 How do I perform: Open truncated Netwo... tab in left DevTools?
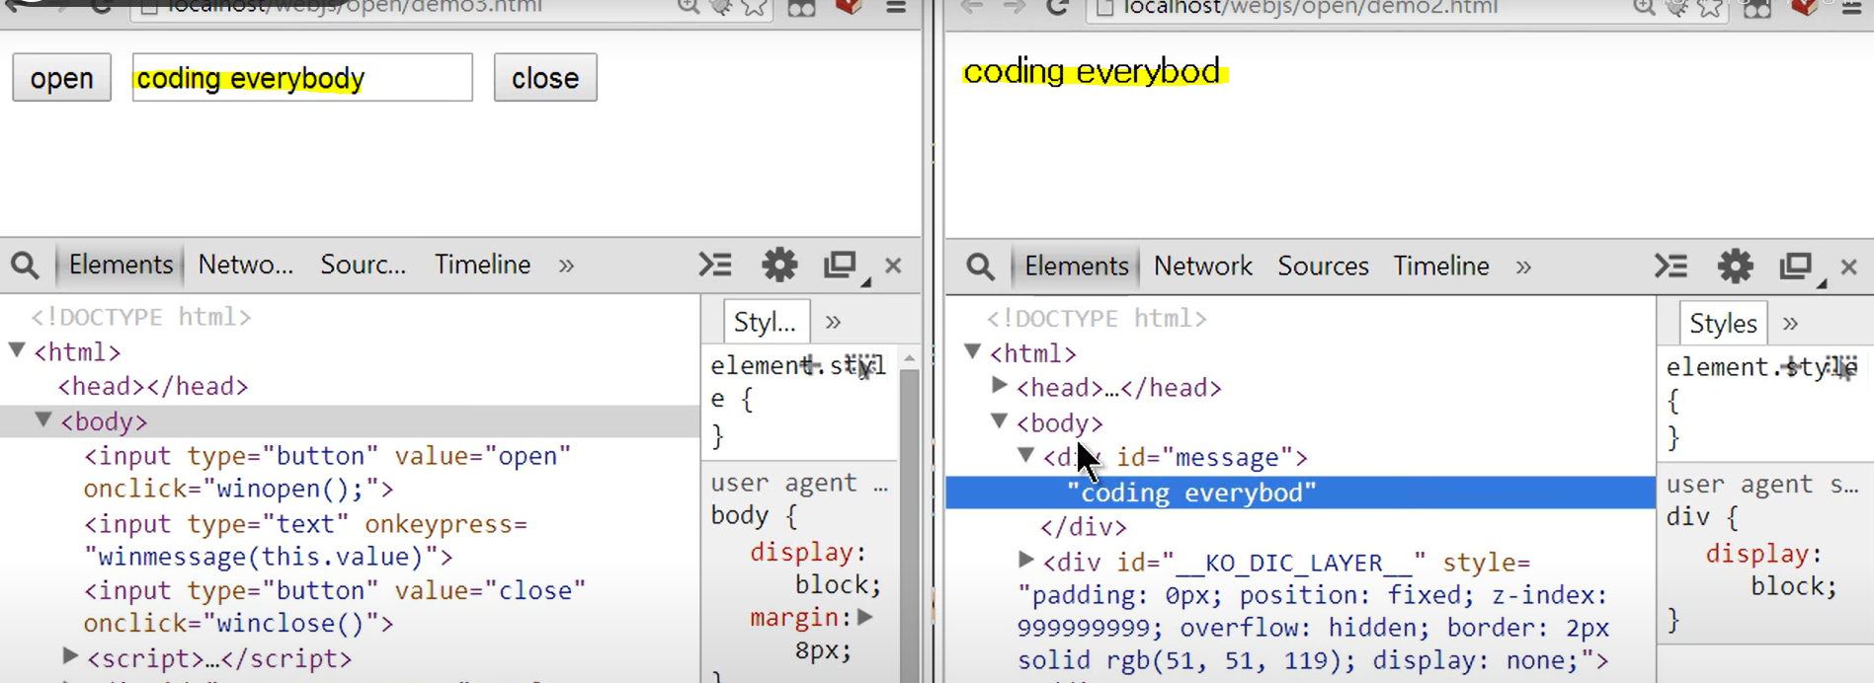(x=245, y=265)
